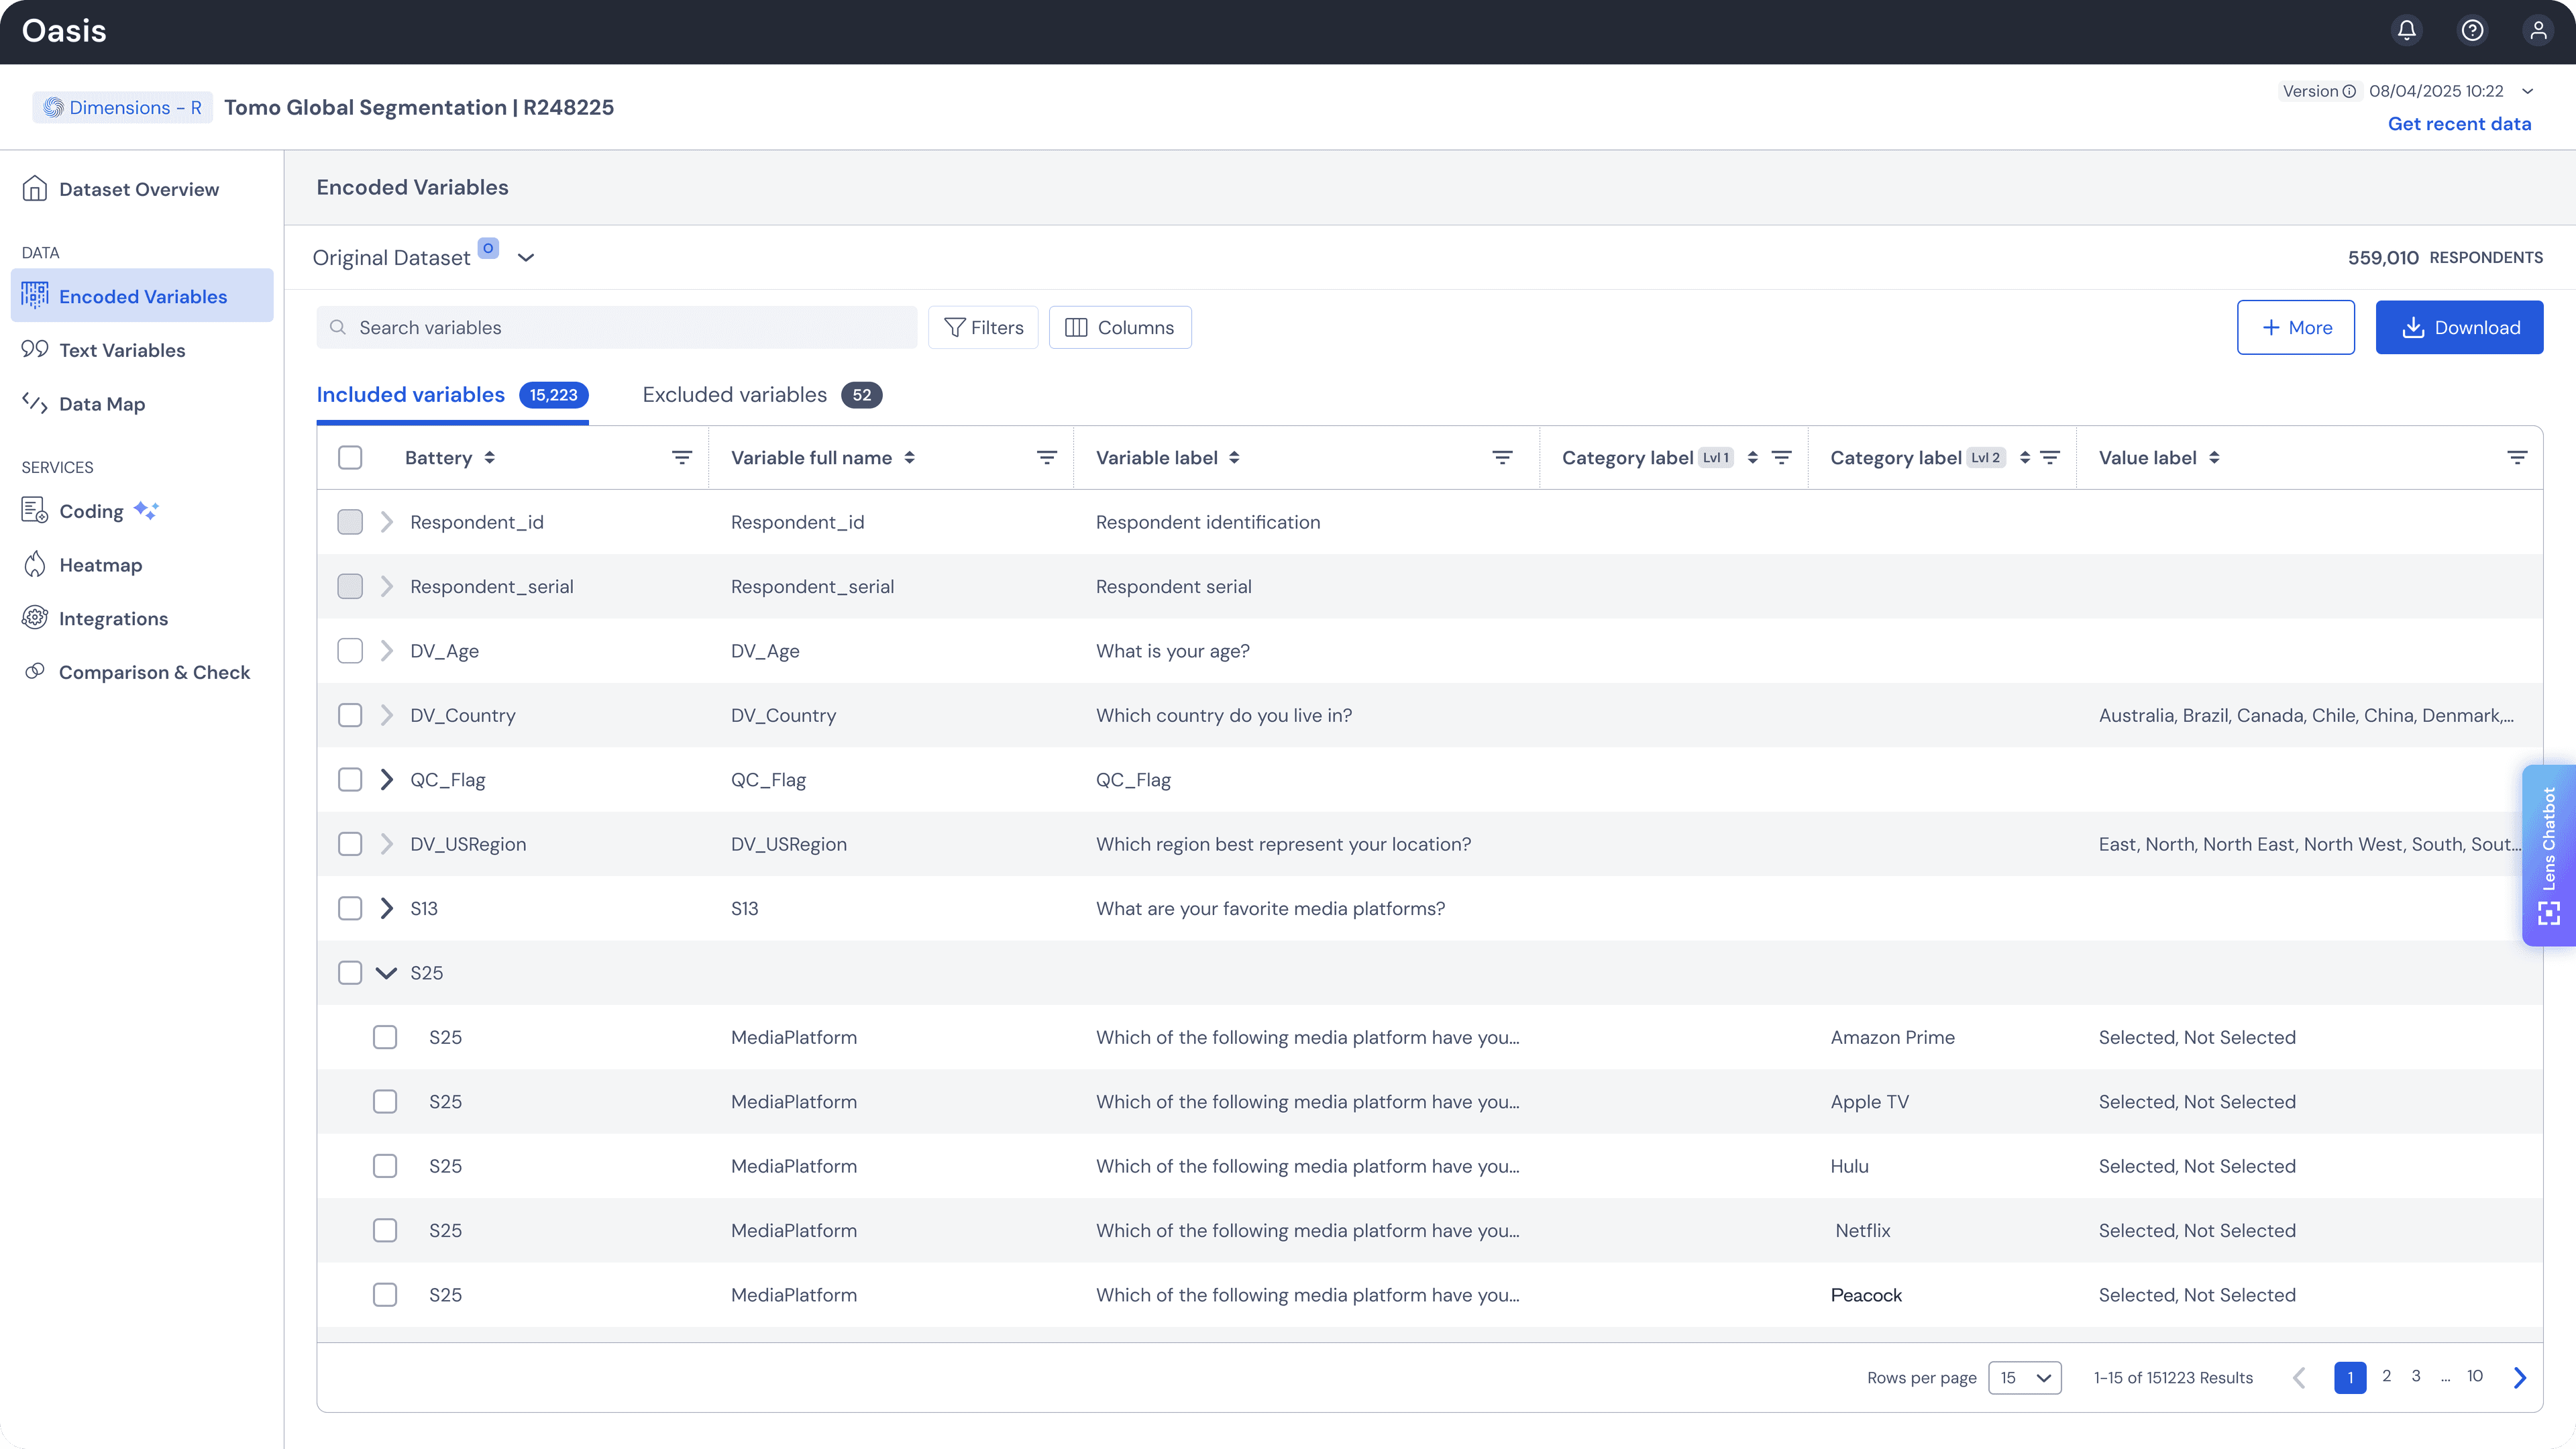2576x1449 pixels.
Task: Open Encoded Variables in sidebar
Action: (142, 296)
